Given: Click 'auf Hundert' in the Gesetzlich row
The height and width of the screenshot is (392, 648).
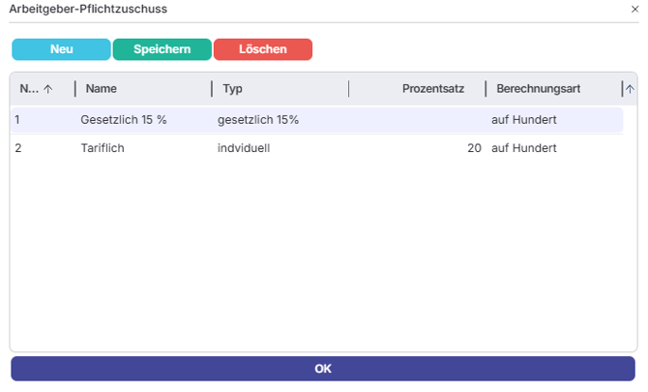Looking at the screenshot, I should [x=524, y=120].
